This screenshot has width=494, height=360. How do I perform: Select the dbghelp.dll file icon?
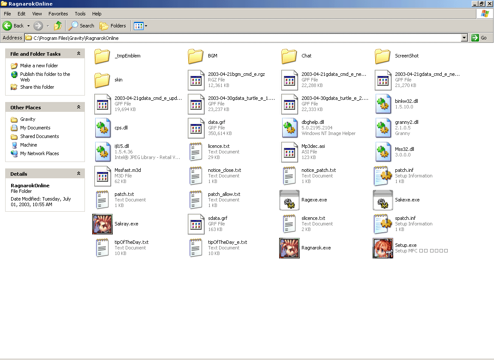[x=290, y=128]
